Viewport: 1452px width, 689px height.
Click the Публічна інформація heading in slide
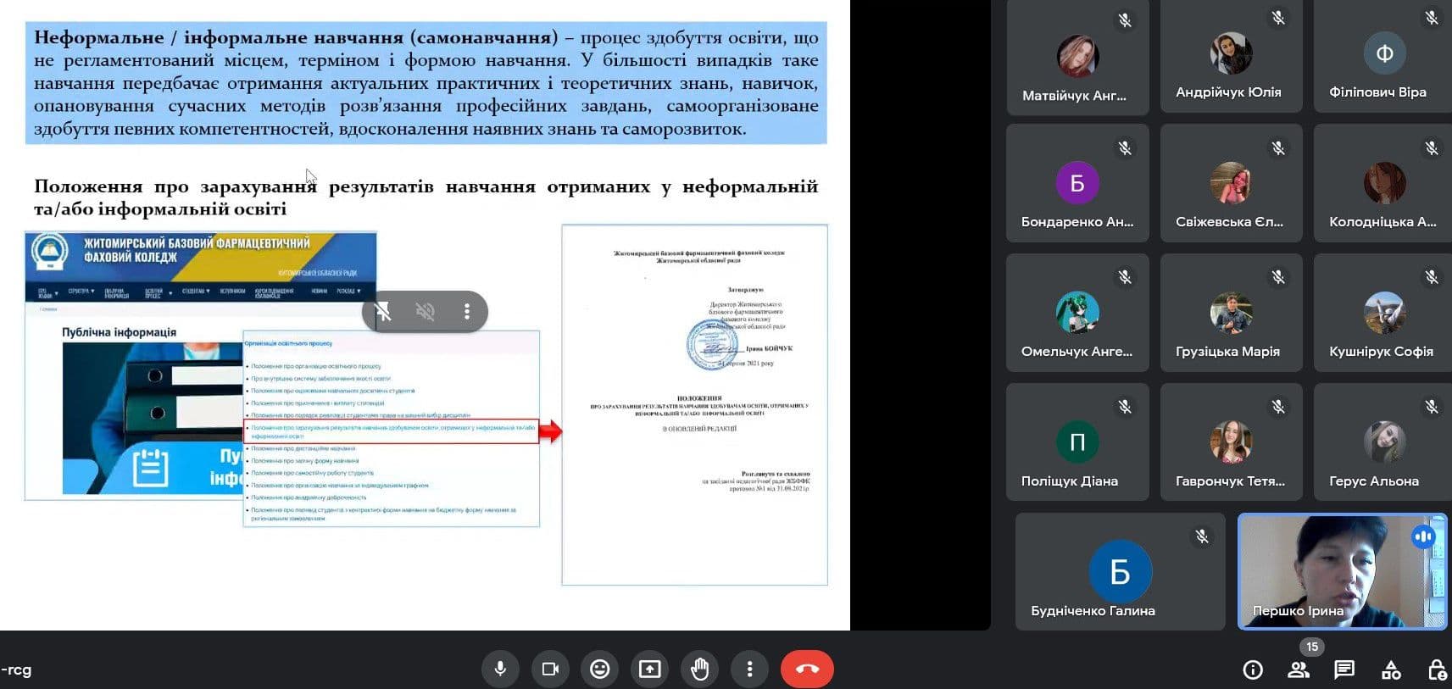point(119,332)
